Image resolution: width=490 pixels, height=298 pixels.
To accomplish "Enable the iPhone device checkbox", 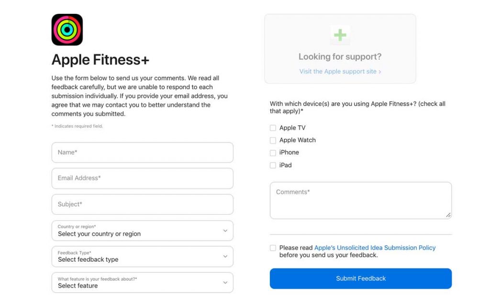I will coord(273,153).
